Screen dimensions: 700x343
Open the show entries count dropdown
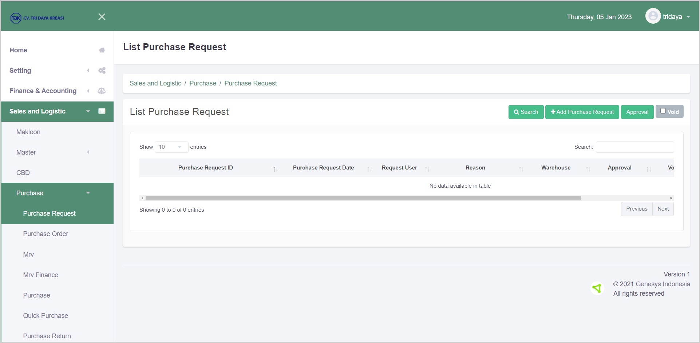click(171, 147)
